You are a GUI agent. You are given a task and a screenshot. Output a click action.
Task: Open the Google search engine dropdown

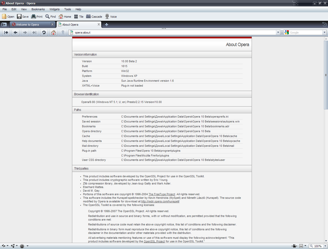point(324,33)
